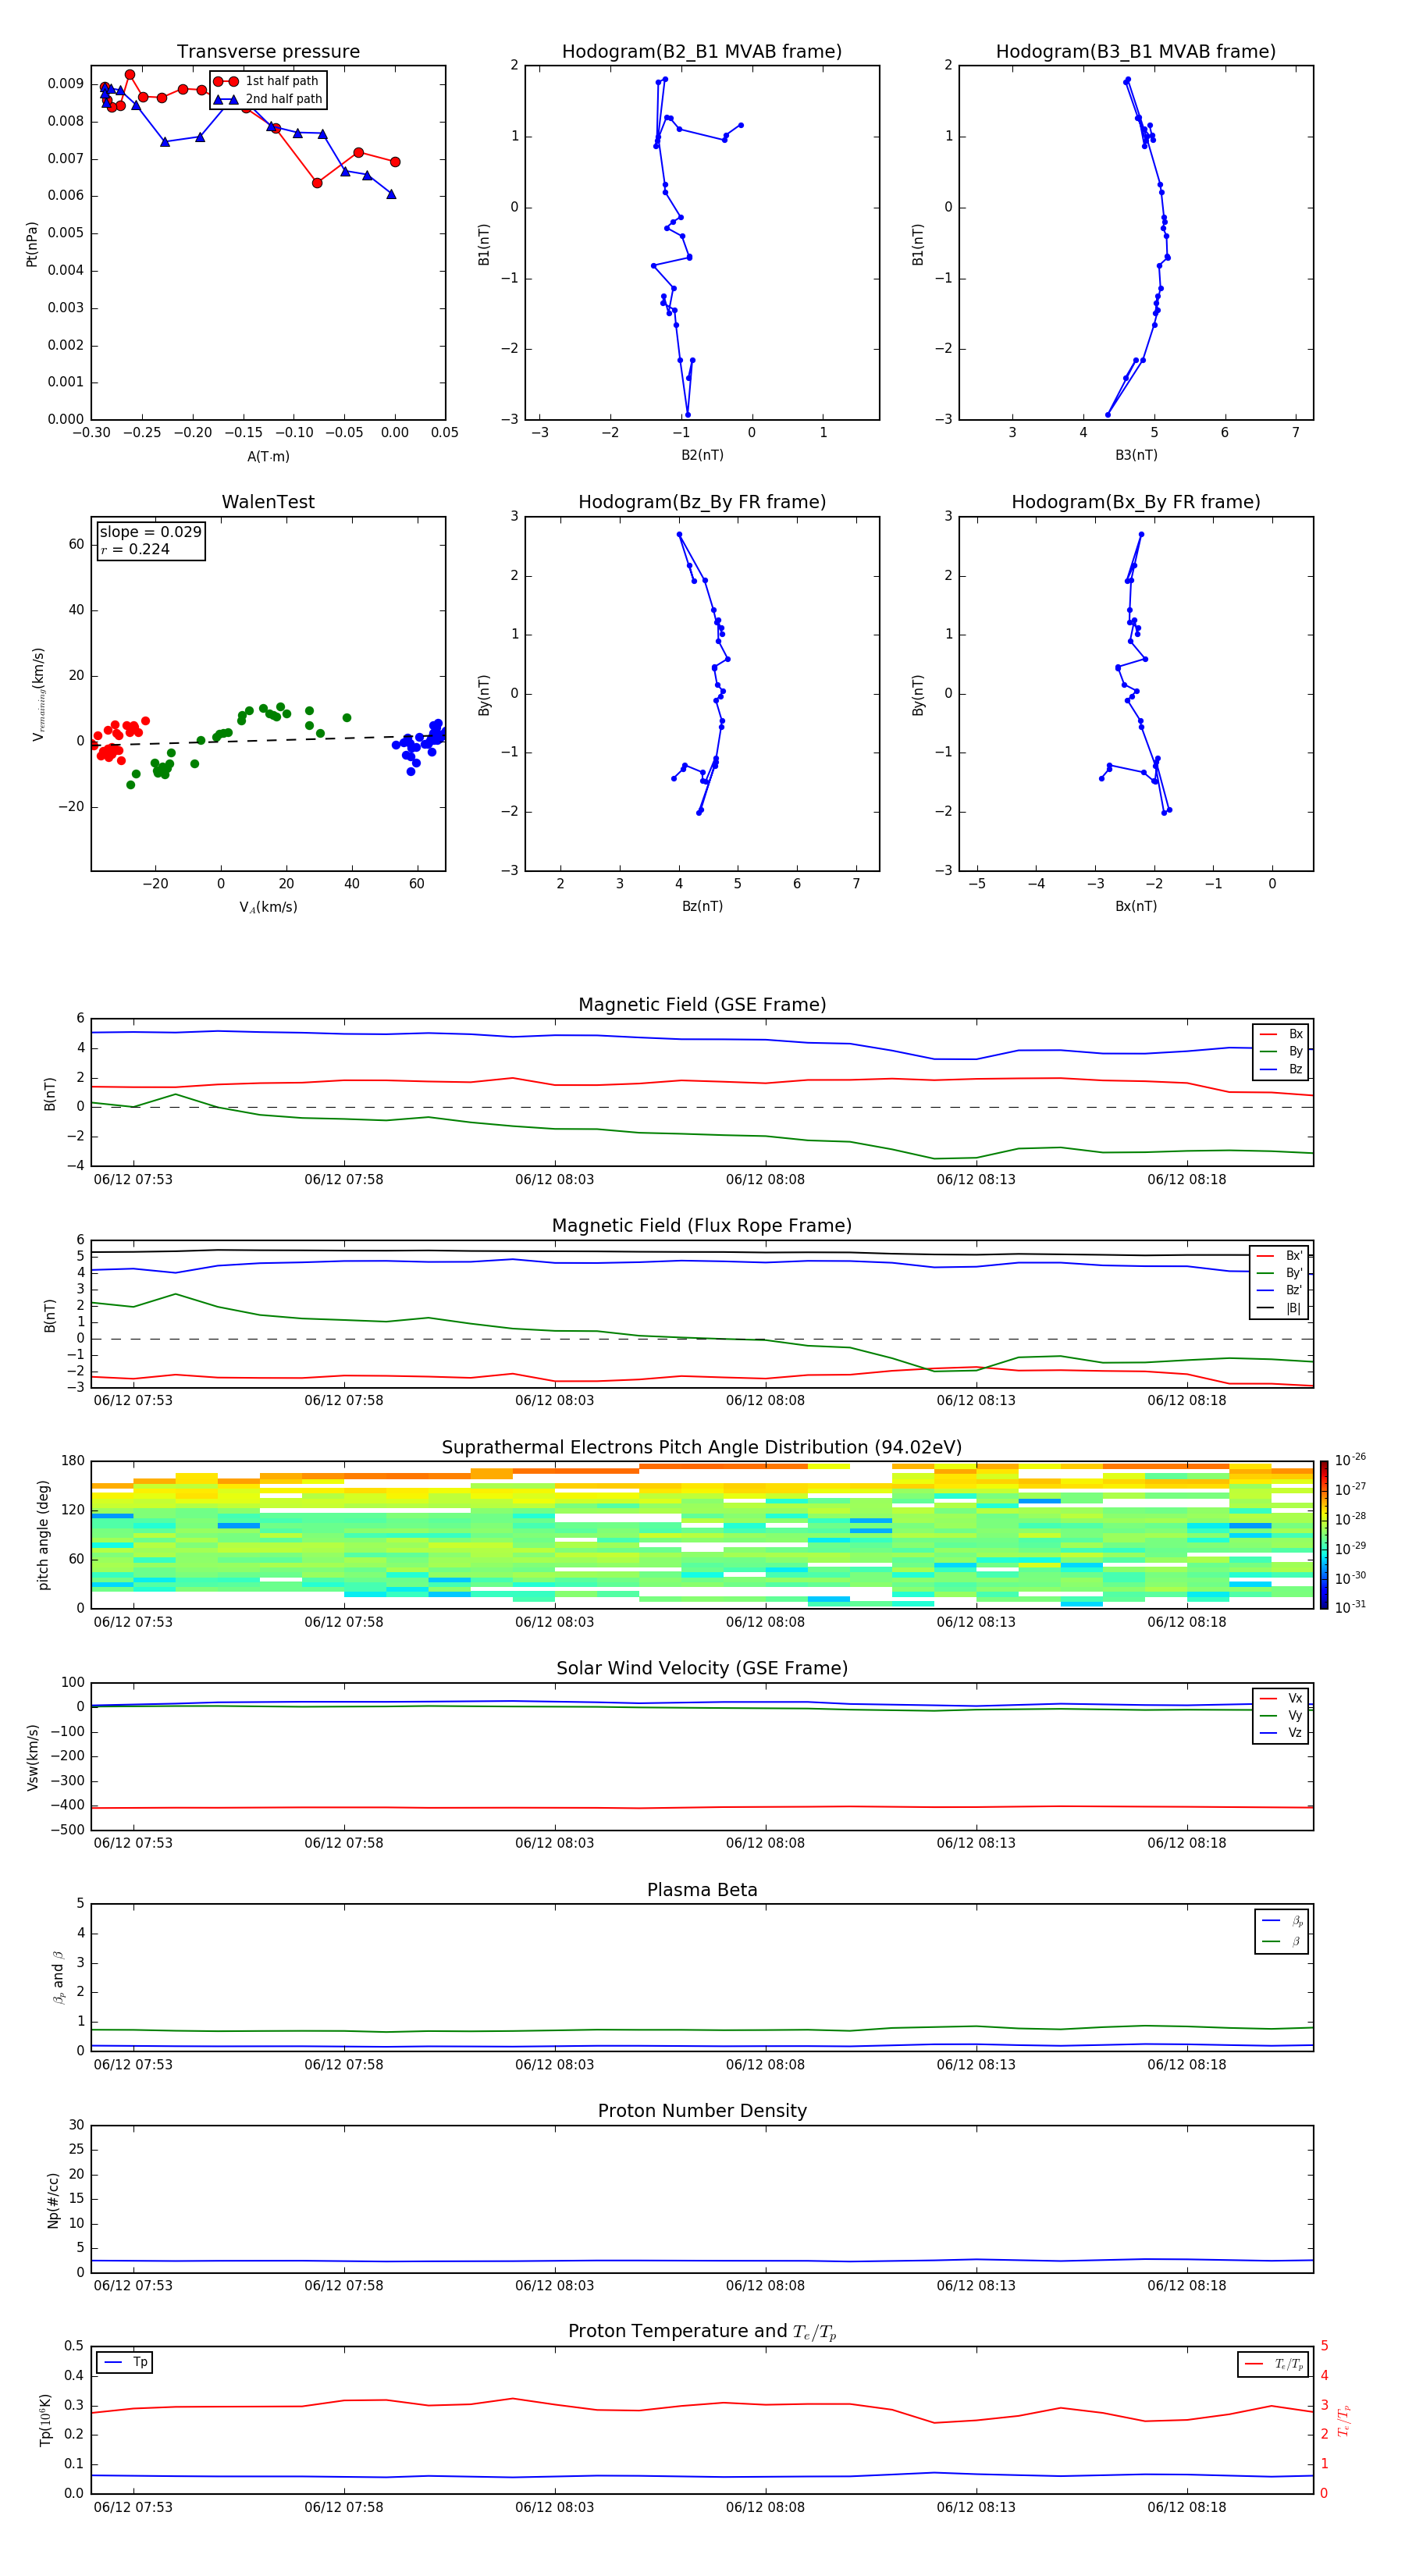Click "06/12 08:18" tick under Plasma Beta plot
The height and width of the screenshot is (2576, 1405).
1187,2064
